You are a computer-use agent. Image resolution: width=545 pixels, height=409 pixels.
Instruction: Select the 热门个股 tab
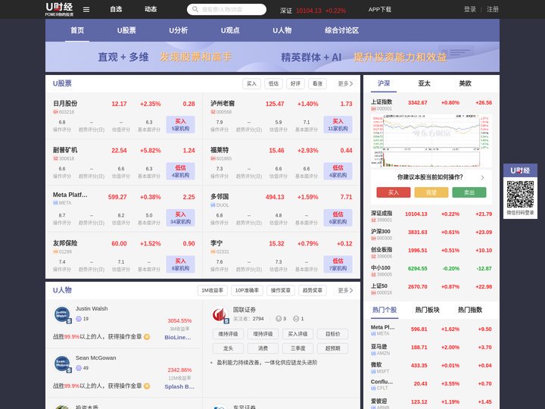tap(385, 310)
